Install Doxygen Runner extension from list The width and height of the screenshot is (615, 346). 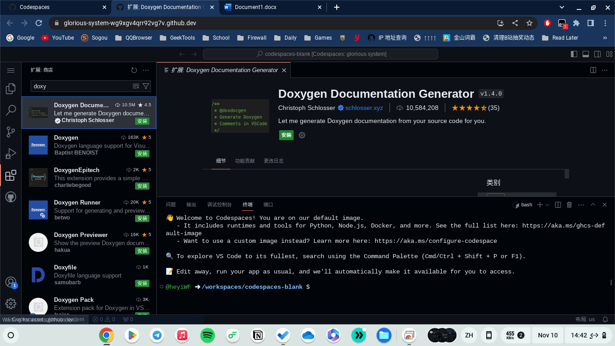pos(142,219)
